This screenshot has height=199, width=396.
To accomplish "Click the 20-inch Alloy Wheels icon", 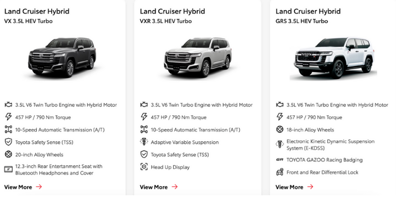I will tap(9, 154).
